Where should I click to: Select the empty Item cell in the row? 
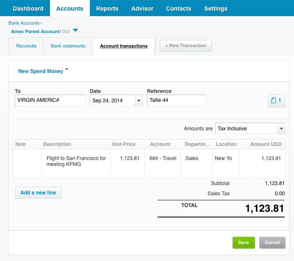[x=28, y=163]
